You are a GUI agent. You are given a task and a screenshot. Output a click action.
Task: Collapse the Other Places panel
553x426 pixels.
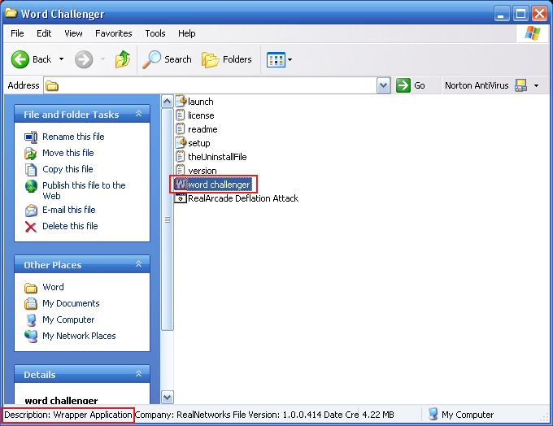[x=138, y=264]
